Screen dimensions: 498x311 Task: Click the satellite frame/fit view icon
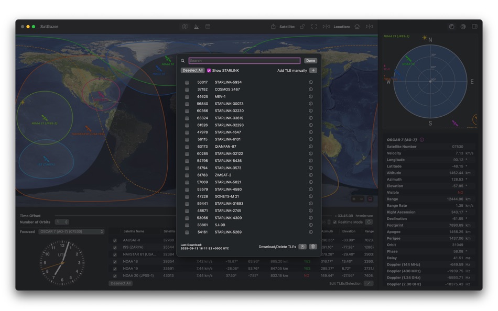pos(314,27)
